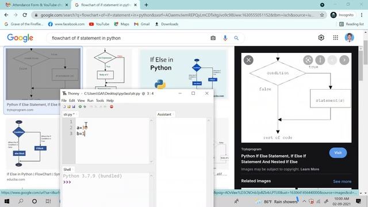Image resolution: width=368 pixels, height=207 pixels.
Task: Open Google quick settings gear
Action: point(321,37)
